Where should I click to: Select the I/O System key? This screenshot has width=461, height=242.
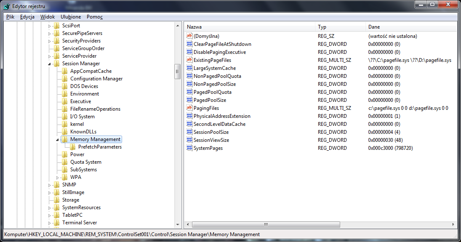click(83, 117)
